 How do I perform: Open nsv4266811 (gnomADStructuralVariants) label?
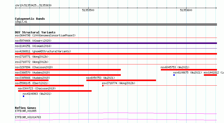tap(43, 51)
